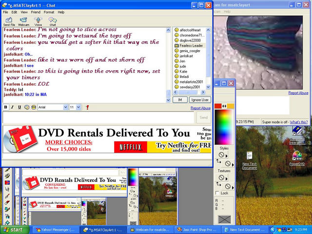Open the View menu in Chat
The width and height of the screenshot is (312, 234).
tap(24, 12)
